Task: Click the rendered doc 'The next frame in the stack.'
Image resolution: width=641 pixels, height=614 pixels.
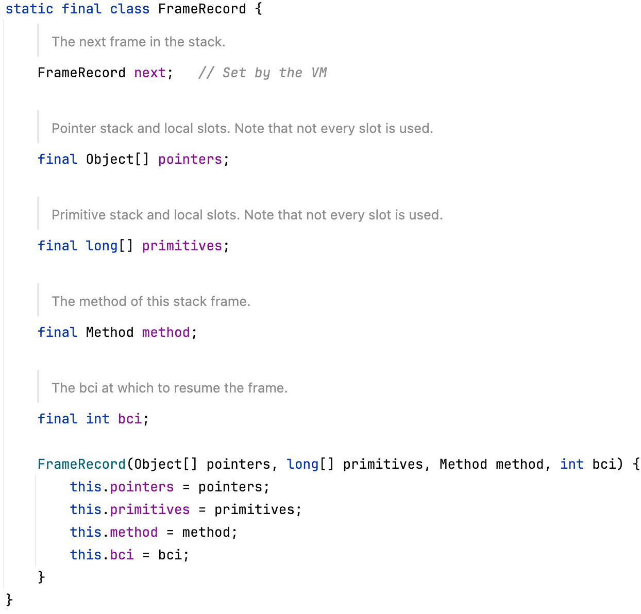Action: click(x=139, y=42)
